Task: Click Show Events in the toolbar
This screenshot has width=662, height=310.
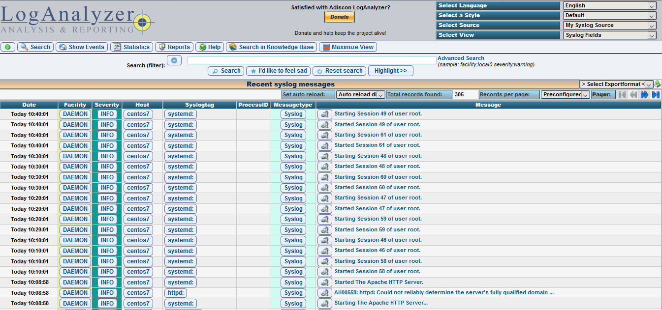Action: click(x=82, y=47)
